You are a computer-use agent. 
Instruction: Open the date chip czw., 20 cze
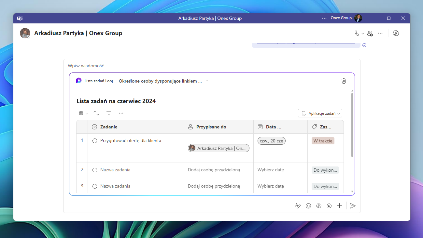click(271, 141)
